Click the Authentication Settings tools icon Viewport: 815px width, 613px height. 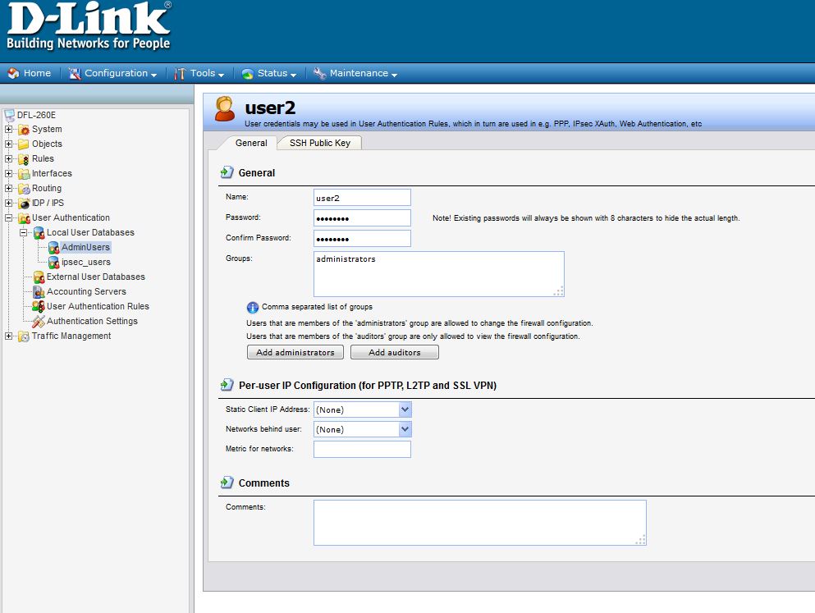click(39, 321)
